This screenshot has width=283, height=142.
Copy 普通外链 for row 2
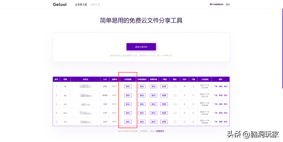(x=153, y=95)
